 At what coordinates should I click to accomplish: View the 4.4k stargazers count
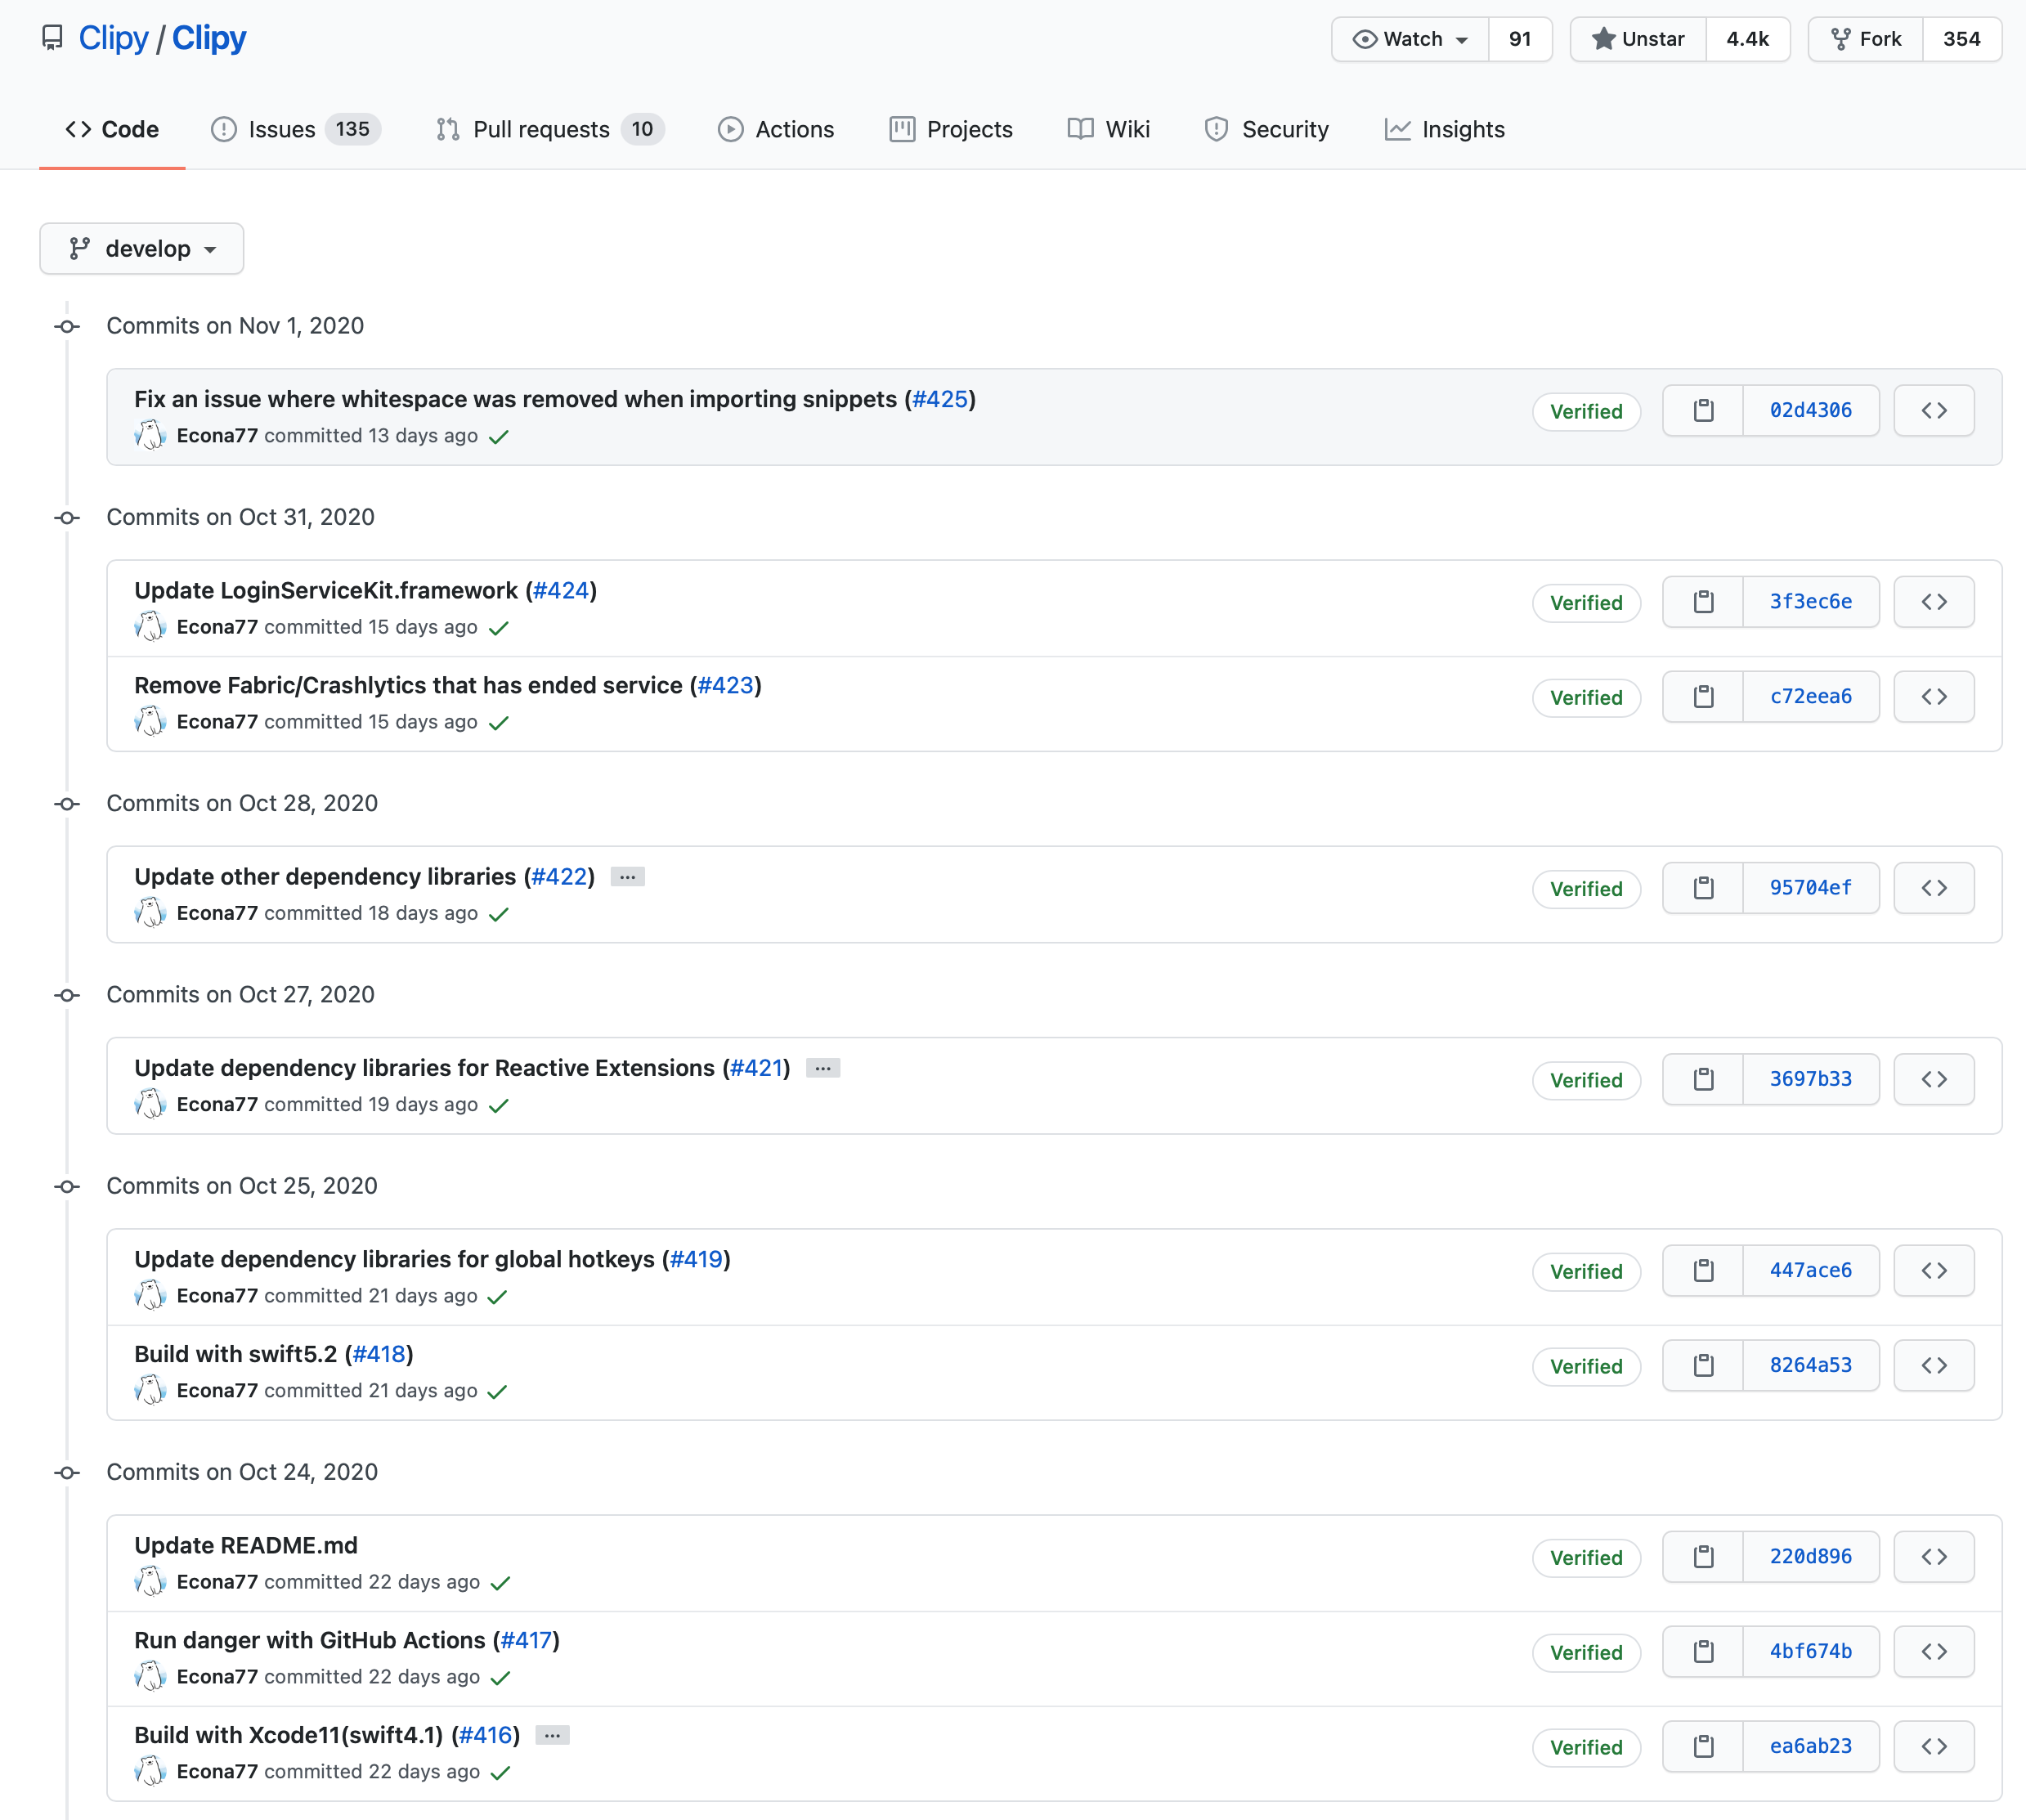coord(1747,39)
